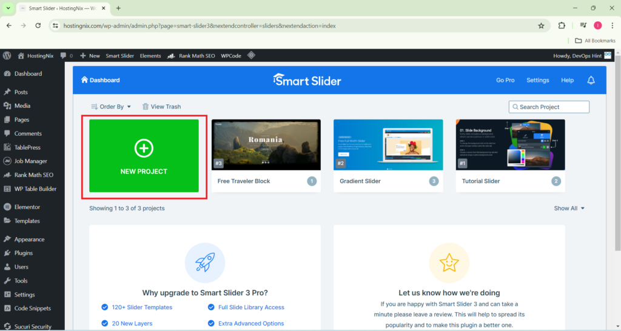Open the HostingNix home icon link
The width and height of the screenshot is (621, 331).
pos(21,56)
